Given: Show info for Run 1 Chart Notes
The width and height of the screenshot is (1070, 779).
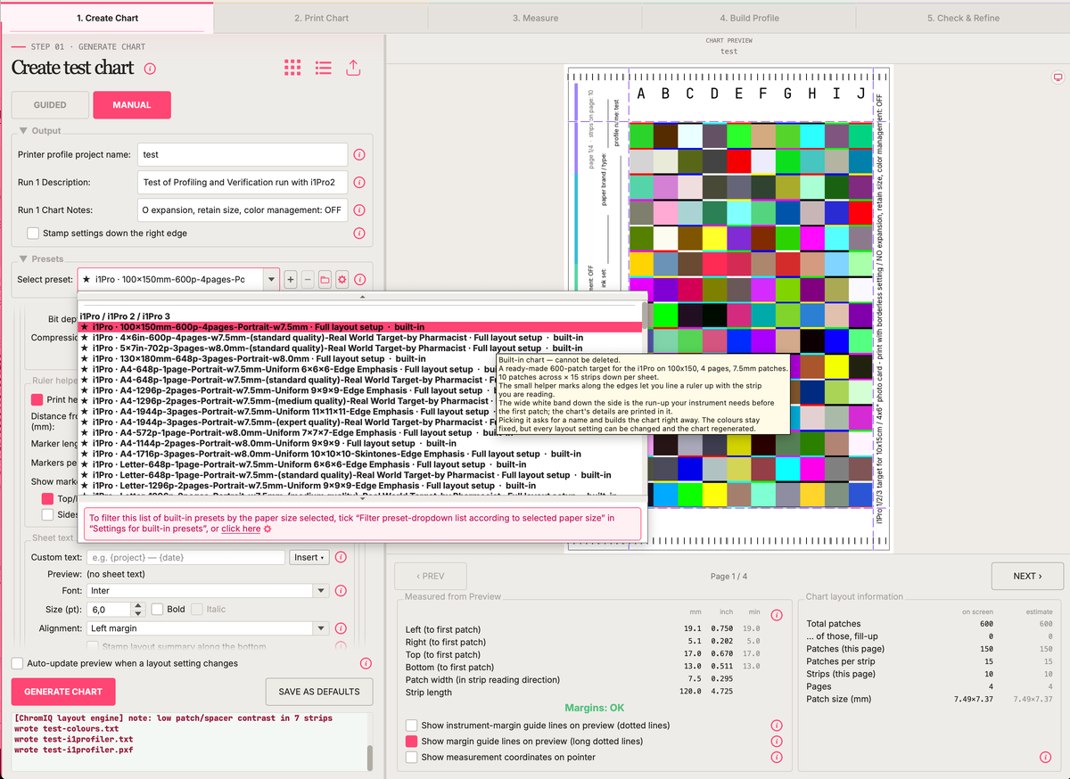Looking at the screenshot, I should tap(359, 211).
